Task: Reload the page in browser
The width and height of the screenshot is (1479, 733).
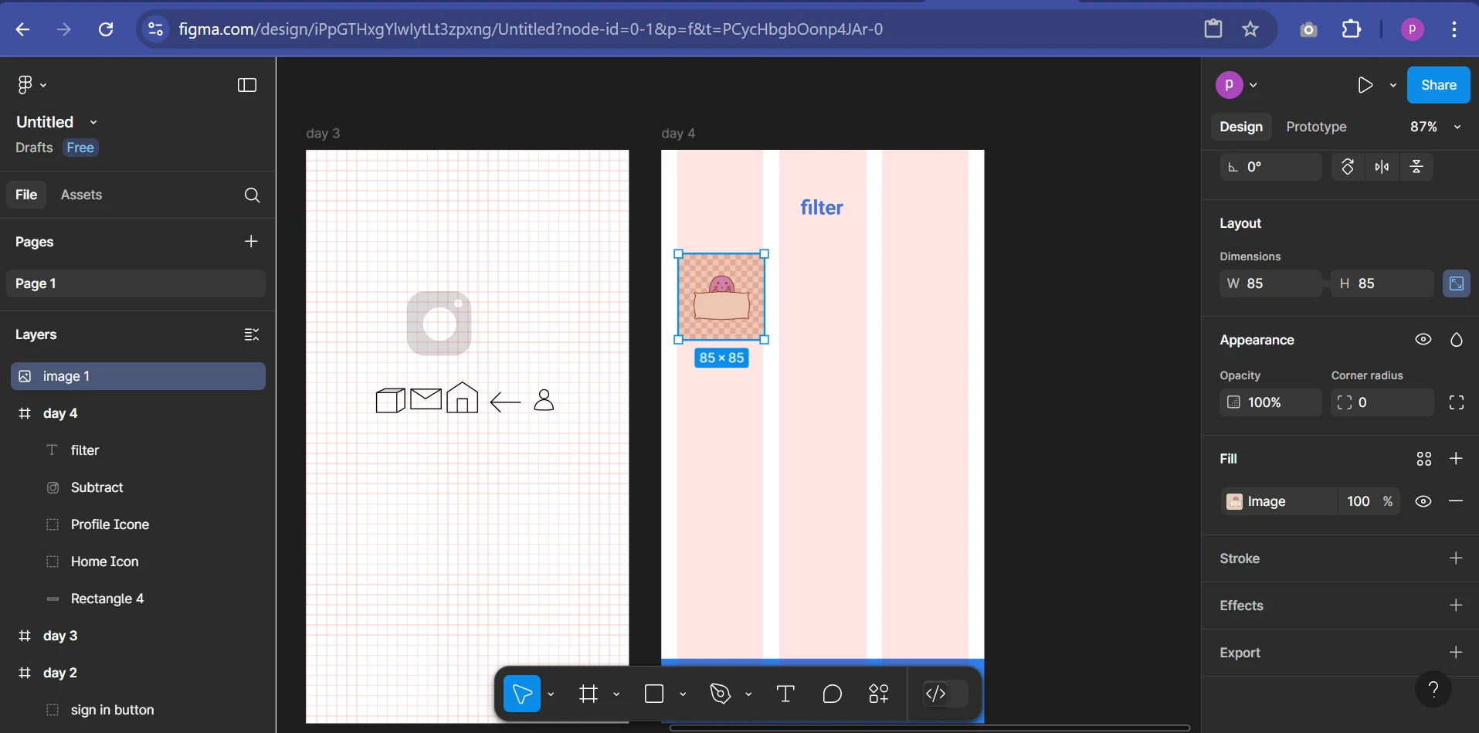Action: point(106,29)
